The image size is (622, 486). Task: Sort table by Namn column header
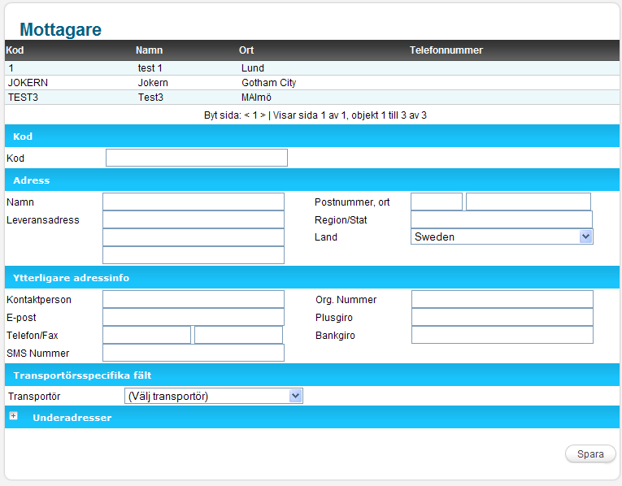pyautogui.click(x=149, y=50)
